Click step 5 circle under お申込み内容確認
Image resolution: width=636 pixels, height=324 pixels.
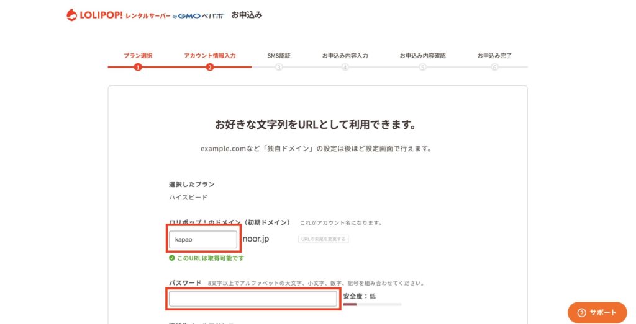click(422, 67)
